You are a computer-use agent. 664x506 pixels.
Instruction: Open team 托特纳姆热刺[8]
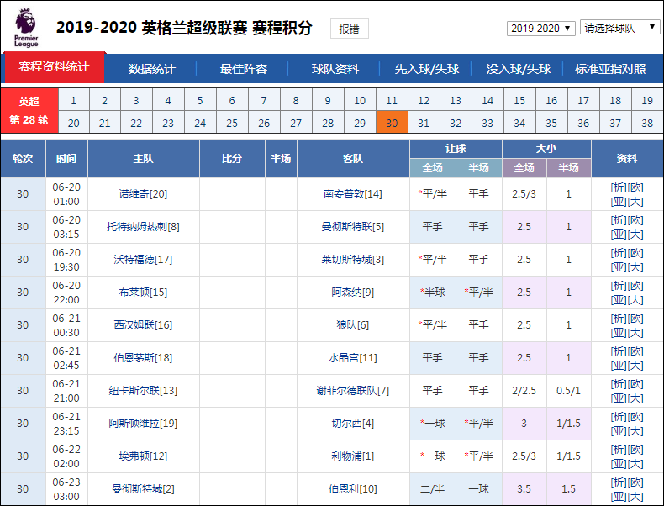point(143,227)
